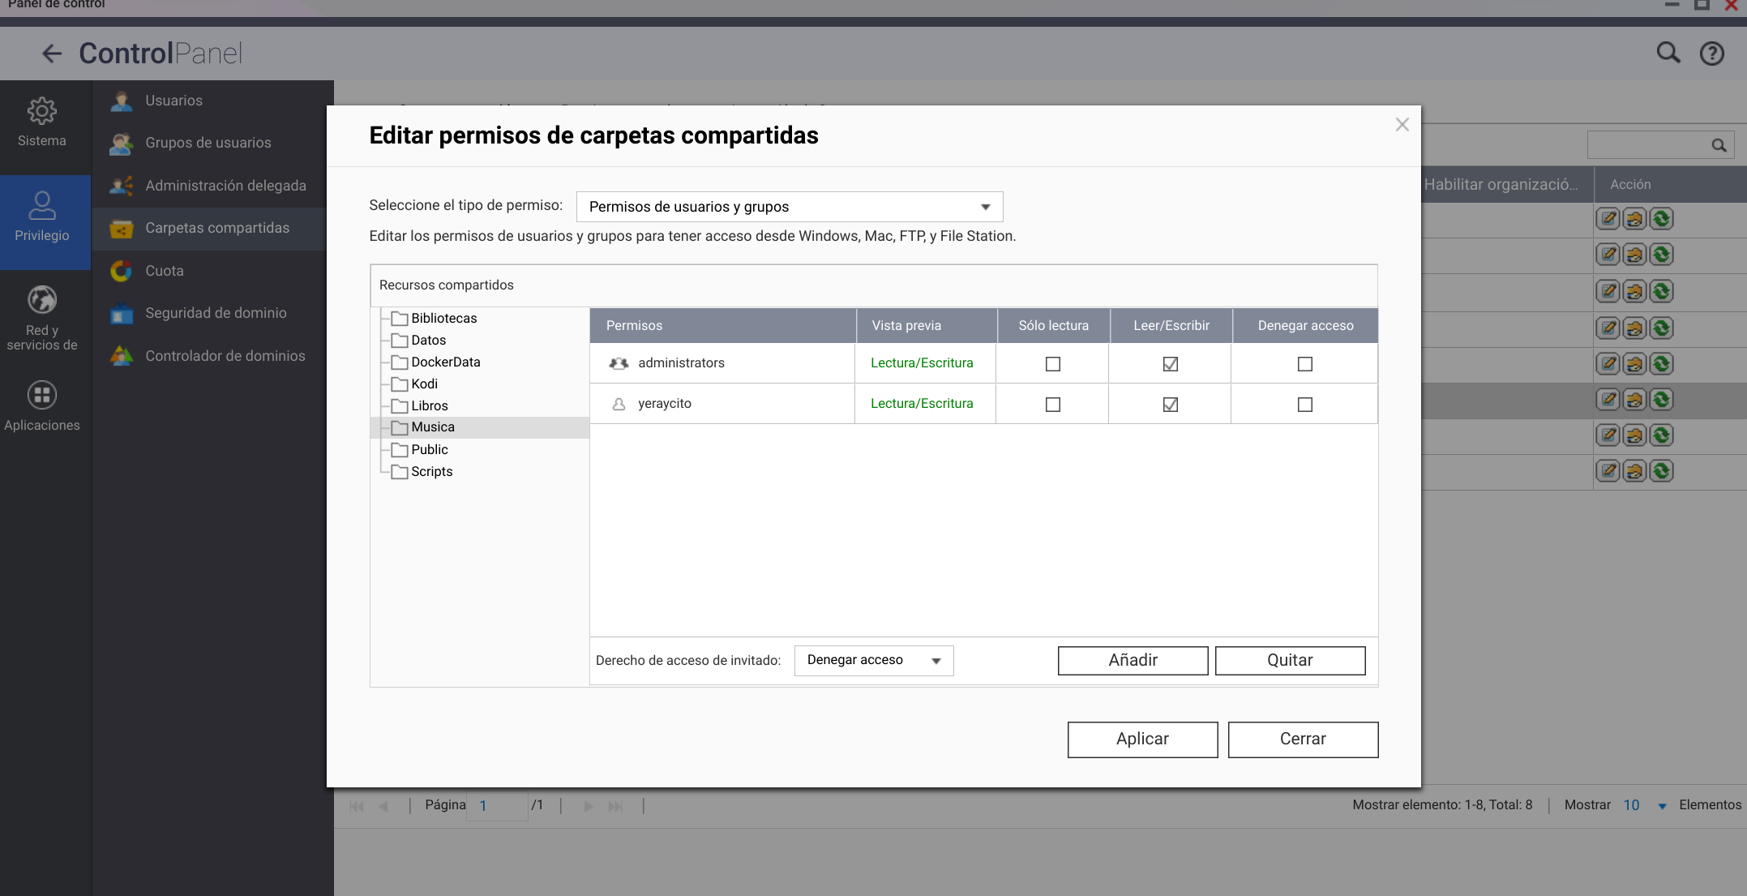Expand the items-per-page dropdown arrow
Viewport: 1747px width, 896px height.
pos(1662,806)
